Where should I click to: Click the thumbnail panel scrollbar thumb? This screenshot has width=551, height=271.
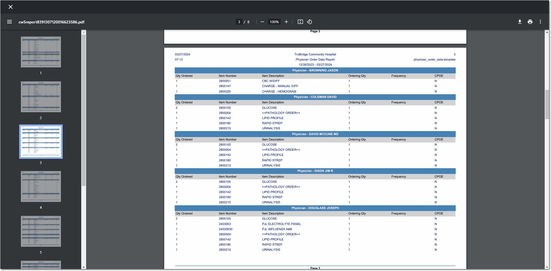pyautogui.click(x=84, y=110)
